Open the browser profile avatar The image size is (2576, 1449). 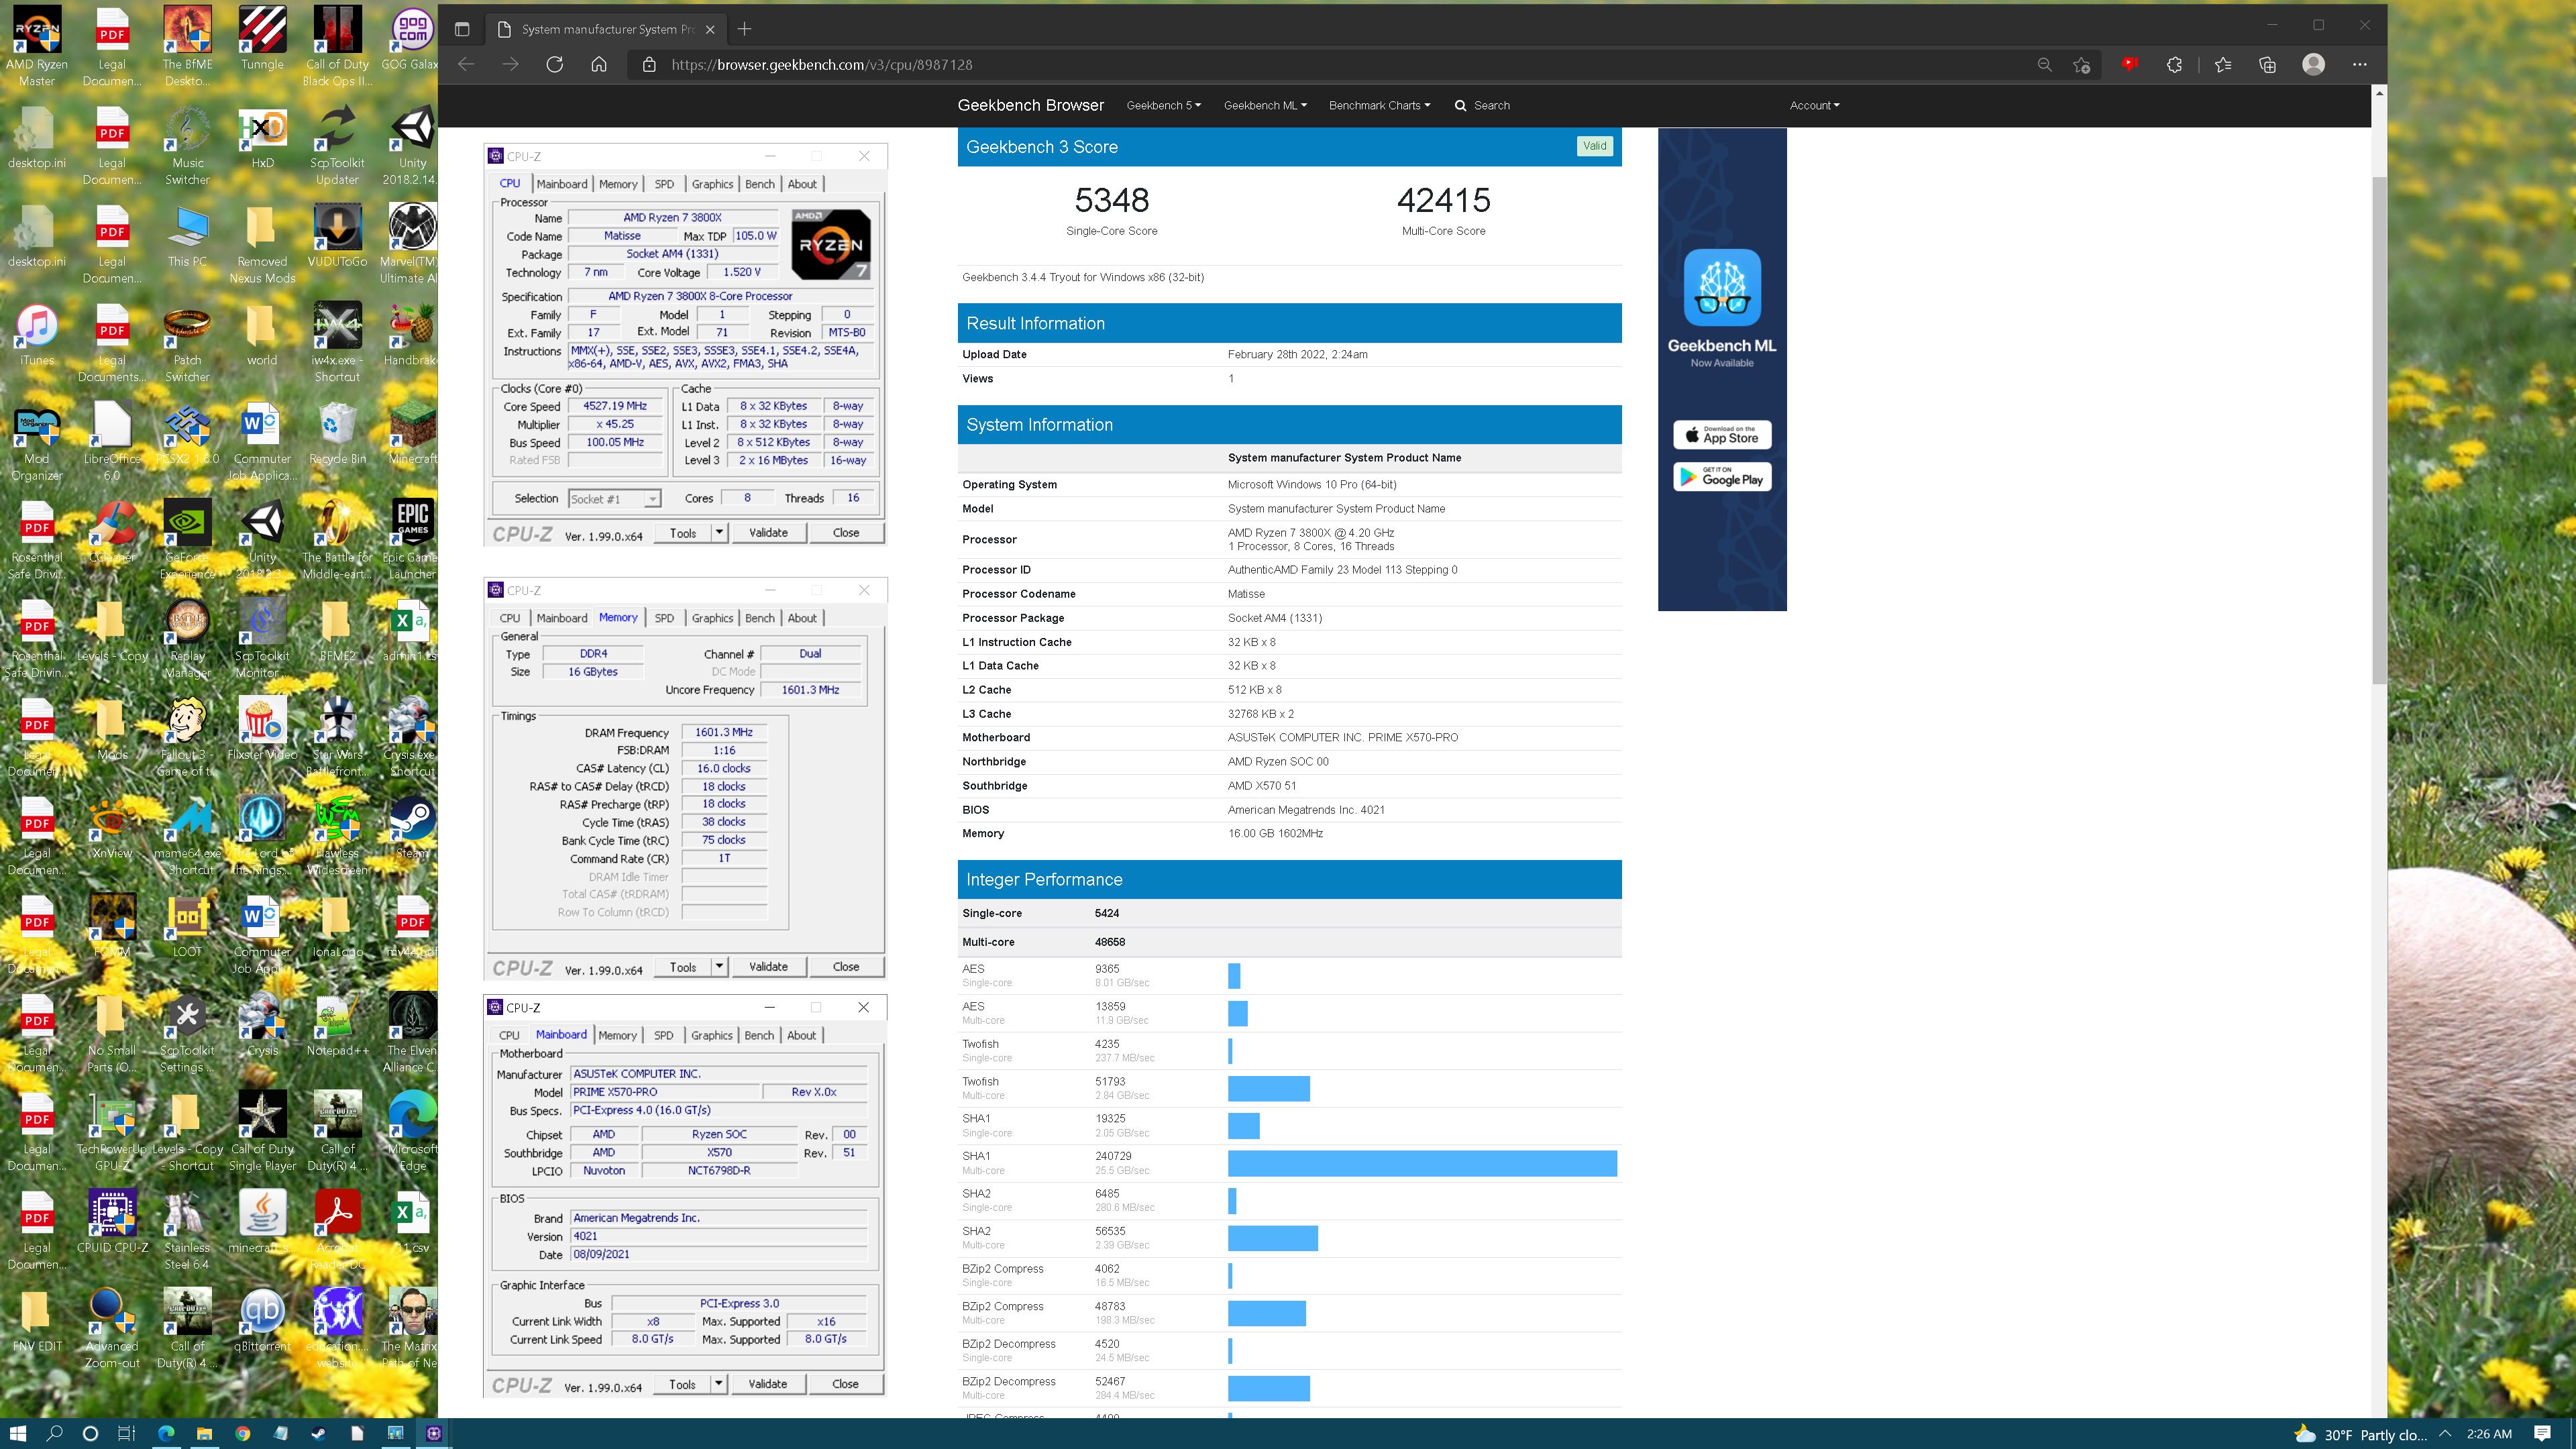pos(2313,64)
